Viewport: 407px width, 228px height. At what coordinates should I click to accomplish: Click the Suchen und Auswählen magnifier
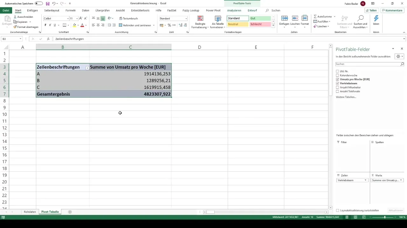(361, 18)
